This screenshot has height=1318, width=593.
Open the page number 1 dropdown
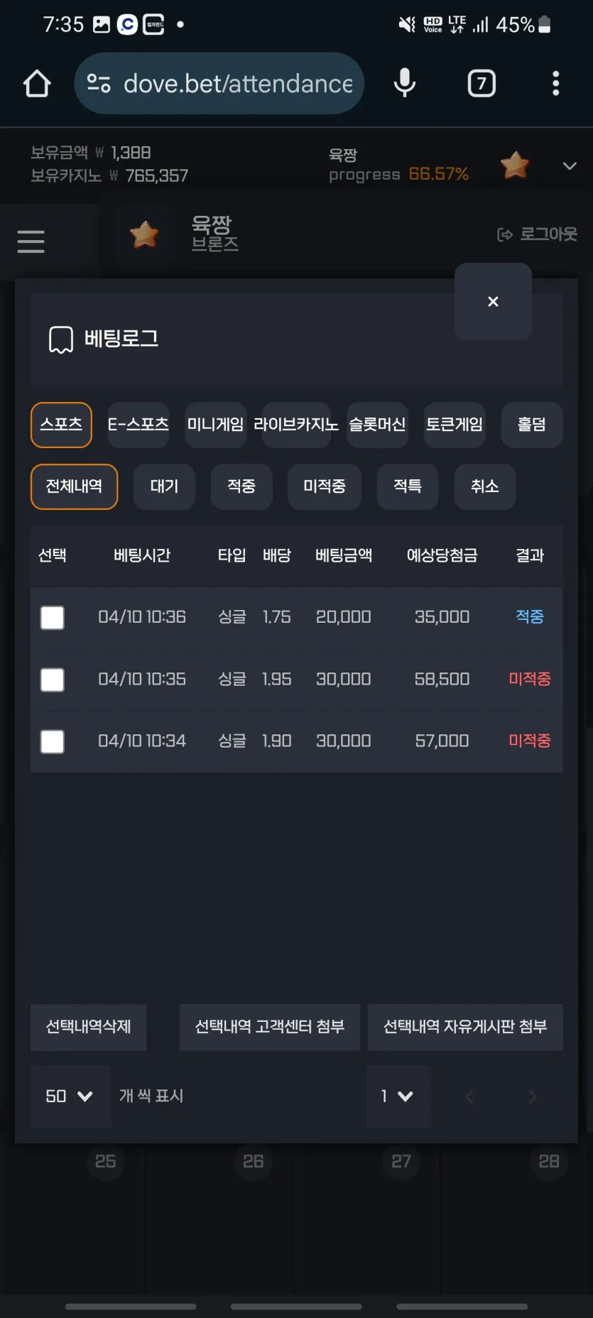[x=398, y=1096]
